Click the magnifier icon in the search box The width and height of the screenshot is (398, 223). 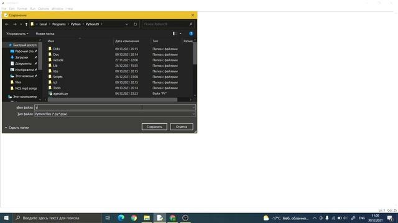[x=191, y=24]
